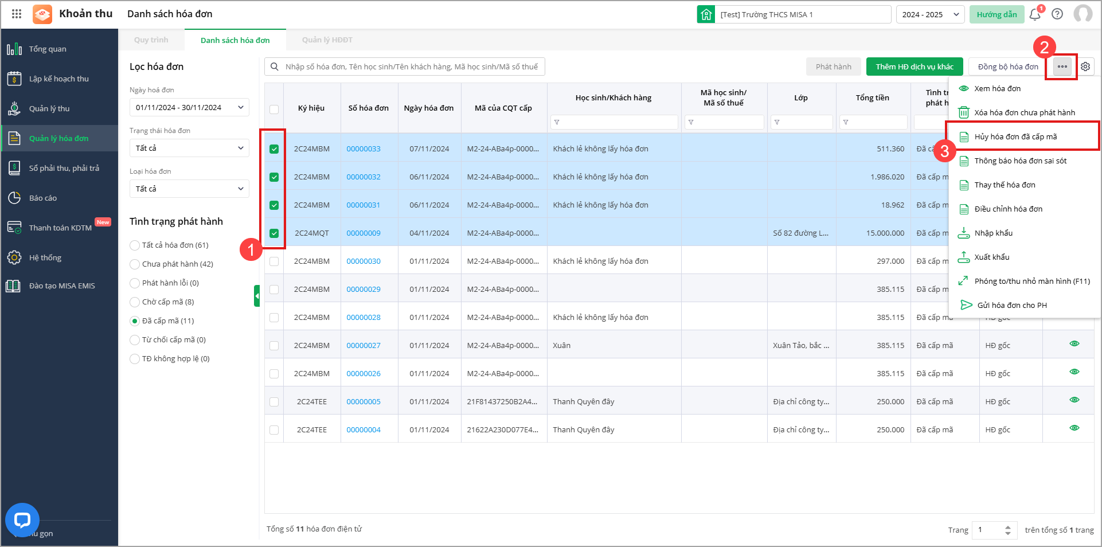The image size is (1102, 547).
Task: Open the chat support bubble icon
Action: click(22, 520)
